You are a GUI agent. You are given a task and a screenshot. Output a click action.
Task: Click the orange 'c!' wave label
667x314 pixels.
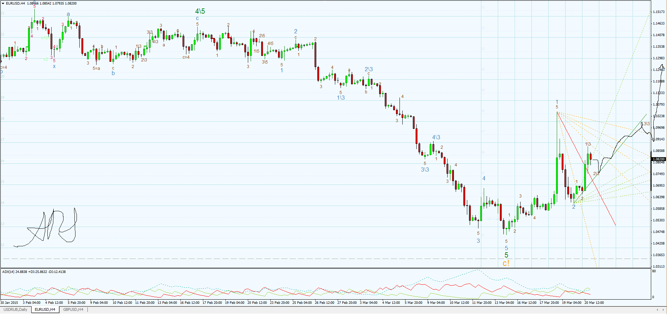pos(506,263)
